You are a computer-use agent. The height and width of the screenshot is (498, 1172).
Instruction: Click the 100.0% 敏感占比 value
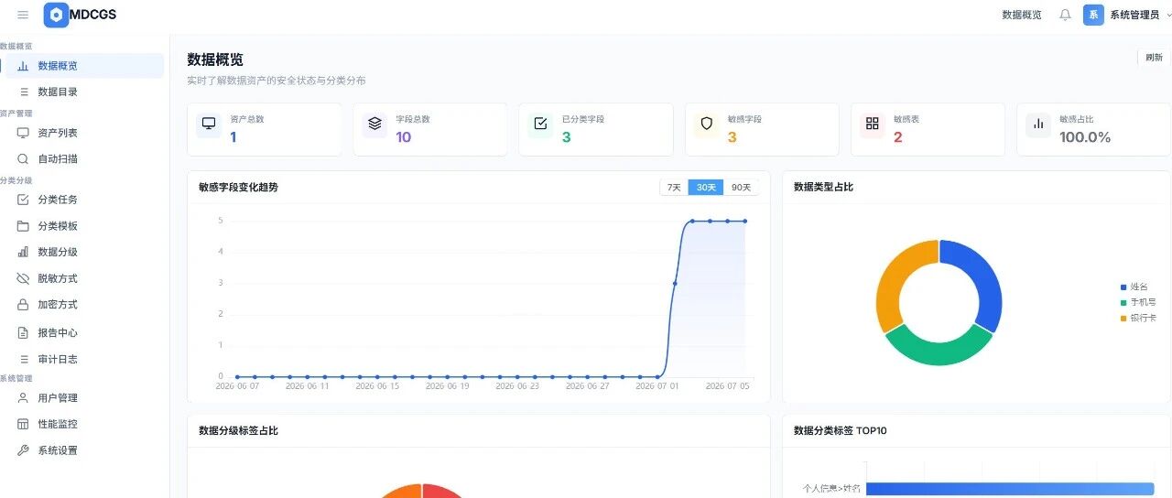[x=1085, y=137]
